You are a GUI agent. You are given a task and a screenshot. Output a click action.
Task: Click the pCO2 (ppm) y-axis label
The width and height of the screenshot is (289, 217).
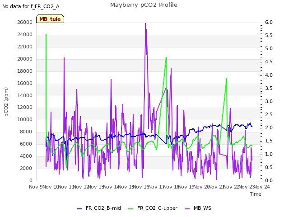coord(6,102)
